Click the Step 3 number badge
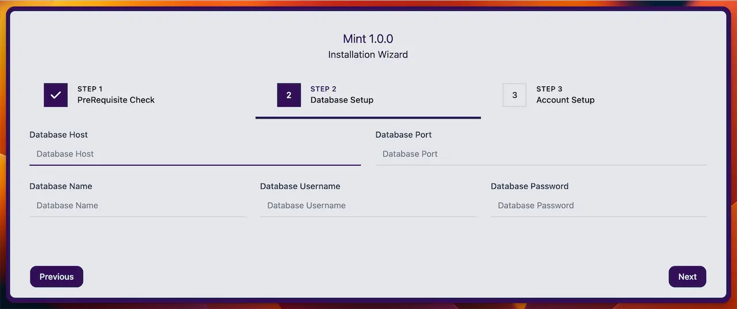Image resolution: width=737 pixels, height=309 pixels. tap(515, 95)
